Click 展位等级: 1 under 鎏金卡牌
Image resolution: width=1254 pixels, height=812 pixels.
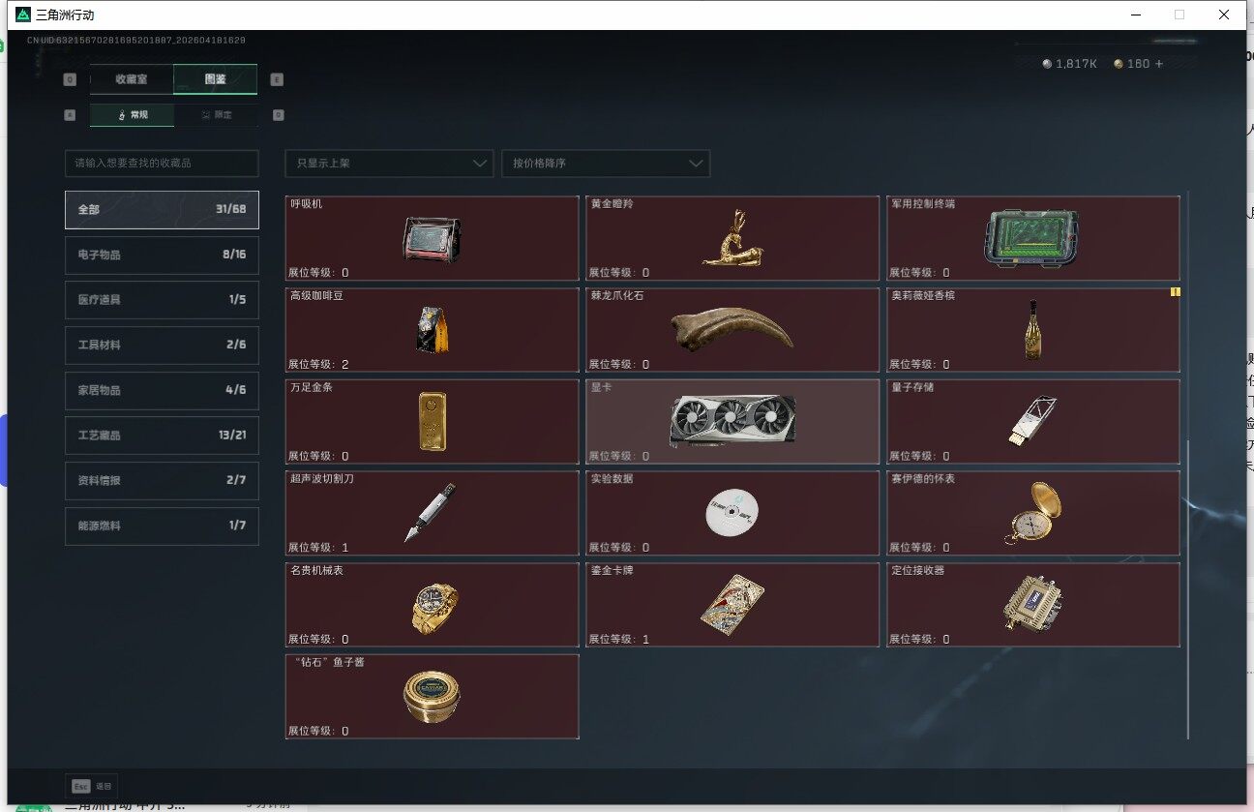619,640
